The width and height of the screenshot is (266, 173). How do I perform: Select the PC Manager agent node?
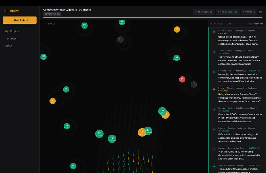(66, 89)
